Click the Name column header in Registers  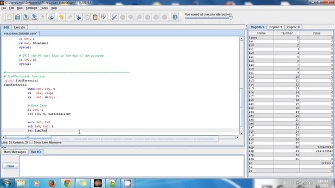point(261,33)
